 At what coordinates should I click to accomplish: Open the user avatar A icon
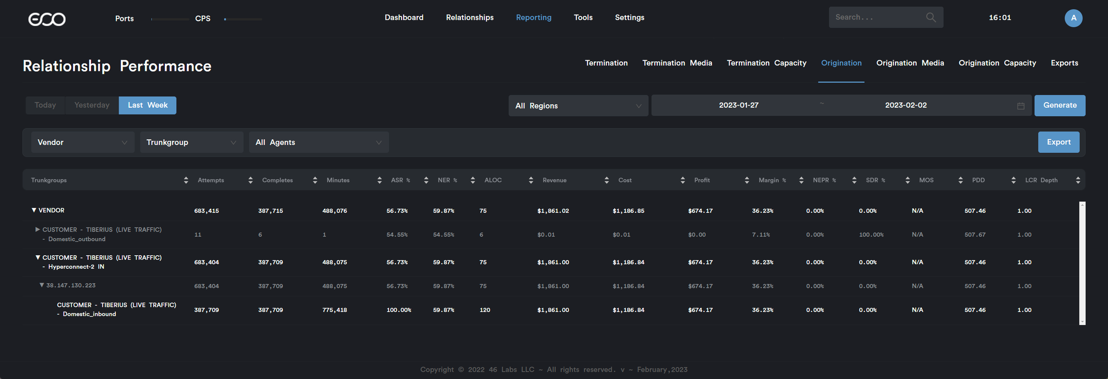[x=1073, y=18]
